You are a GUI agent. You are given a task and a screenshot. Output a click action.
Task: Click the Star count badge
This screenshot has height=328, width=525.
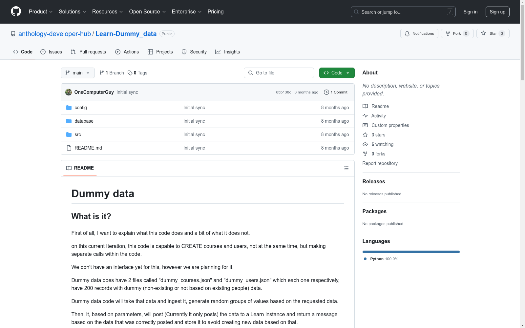502,33
